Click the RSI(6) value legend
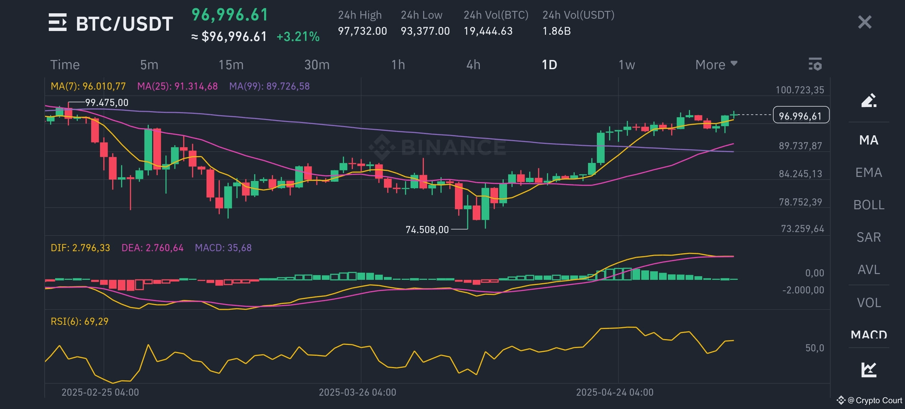The height and width of the screenshot is (409, 905). [x=80, y=322]
